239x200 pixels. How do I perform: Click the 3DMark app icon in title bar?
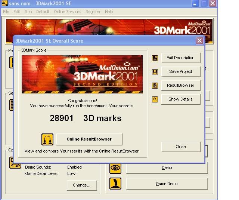point(4,3)
